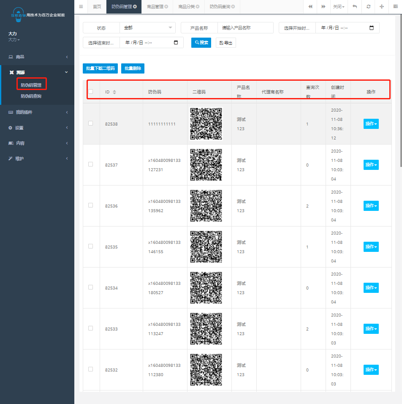Close the 防伪码查询 tab with its x icon
Viewport: 402px width, 404px height.
[x=233, y=7]
